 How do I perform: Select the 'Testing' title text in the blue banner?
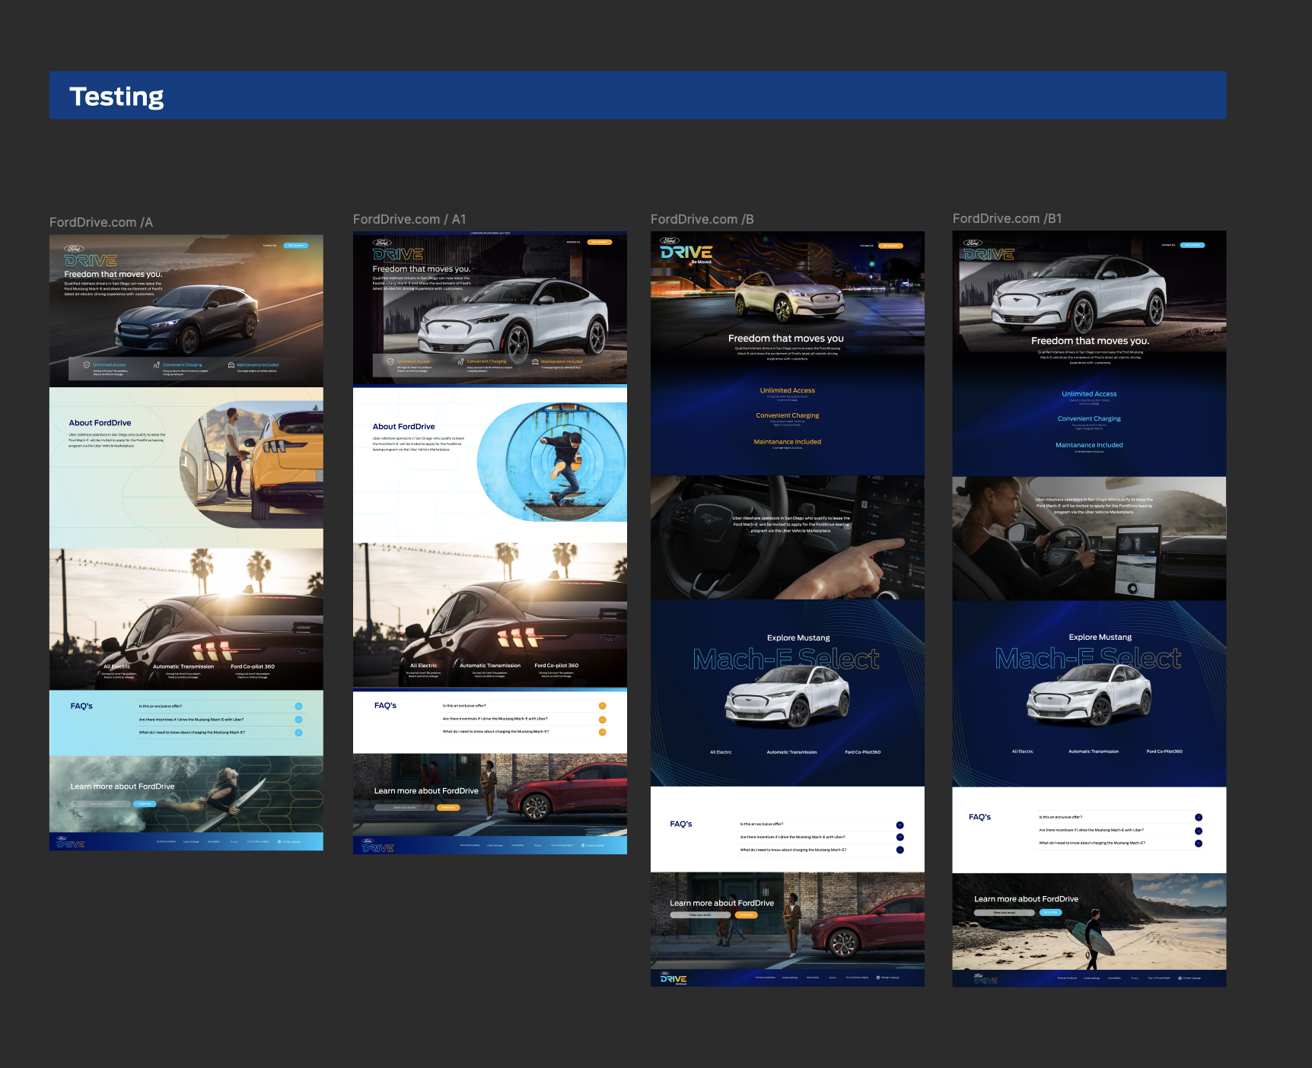(x=116, y=97)
